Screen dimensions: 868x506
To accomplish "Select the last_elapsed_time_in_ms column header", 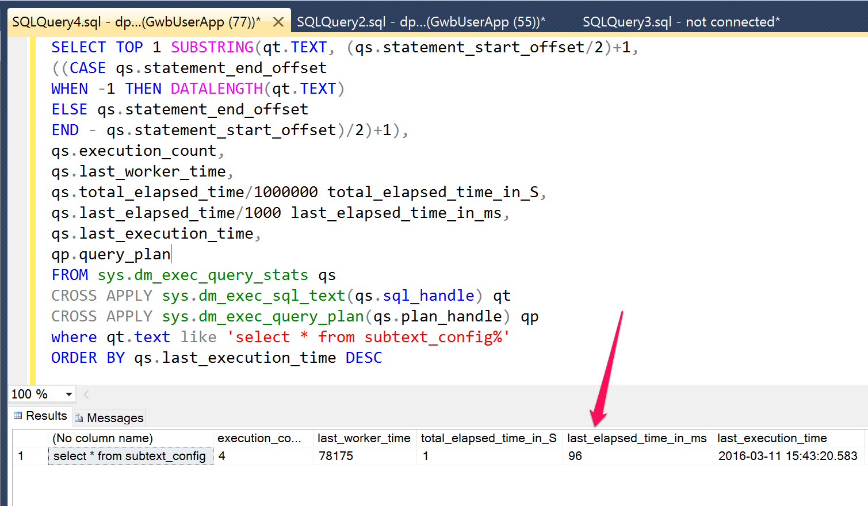I will 637,438.
